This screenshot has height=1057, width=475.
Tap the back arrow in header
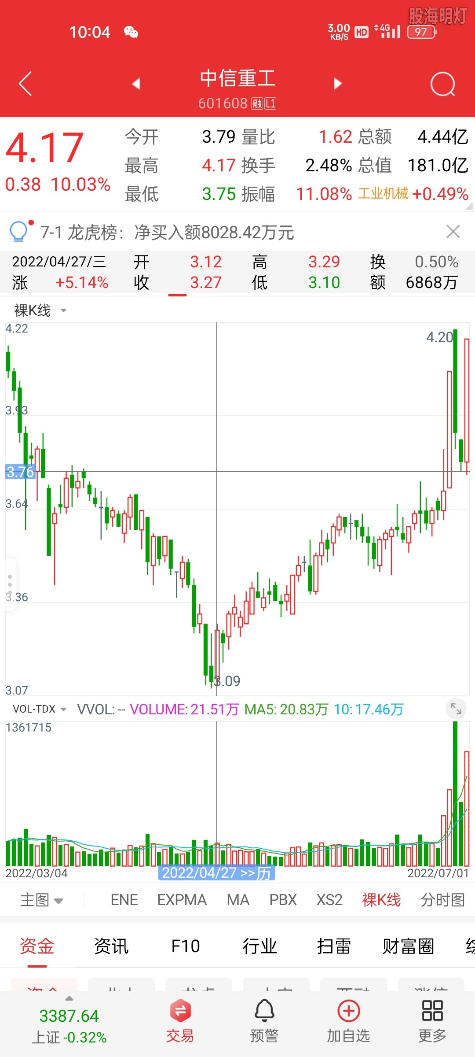click(x=26, y=83)
